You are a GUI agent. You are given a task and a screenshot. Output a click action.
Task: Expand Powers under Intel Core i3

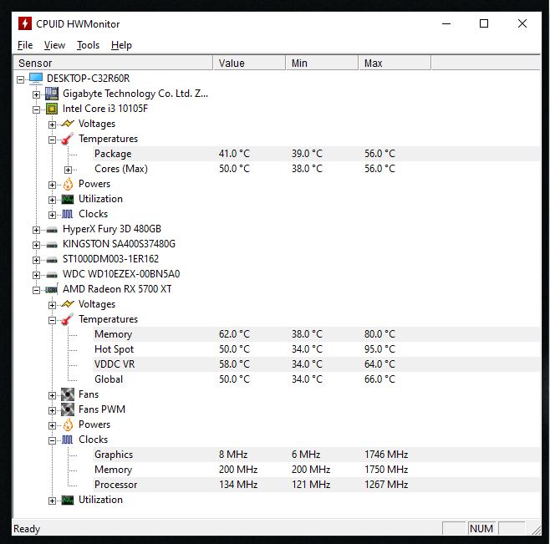click(52, 185)
